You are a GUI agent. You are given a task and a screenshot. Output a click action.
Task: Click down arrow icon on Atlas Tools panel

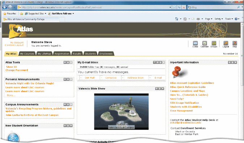coord(68,62)
